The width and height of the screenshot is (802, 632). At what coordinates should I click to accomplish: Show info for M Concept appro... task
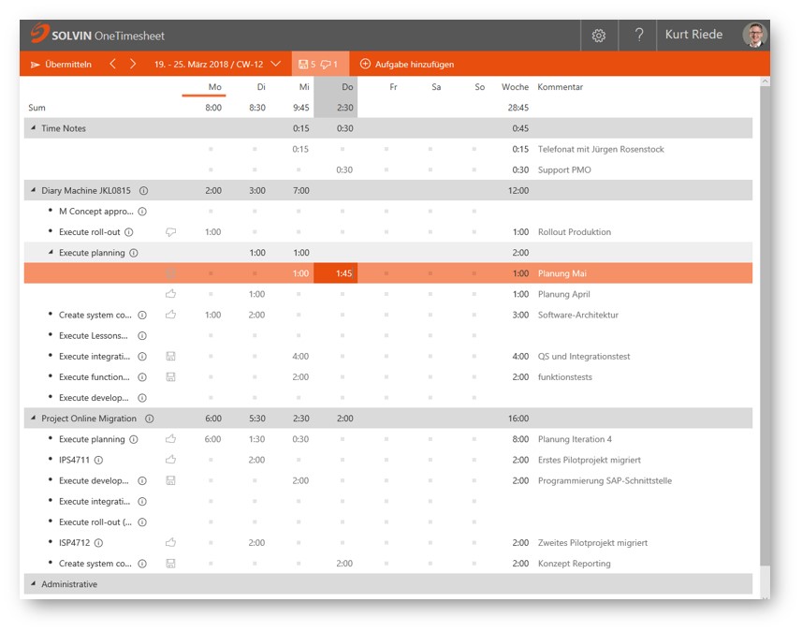142,212
